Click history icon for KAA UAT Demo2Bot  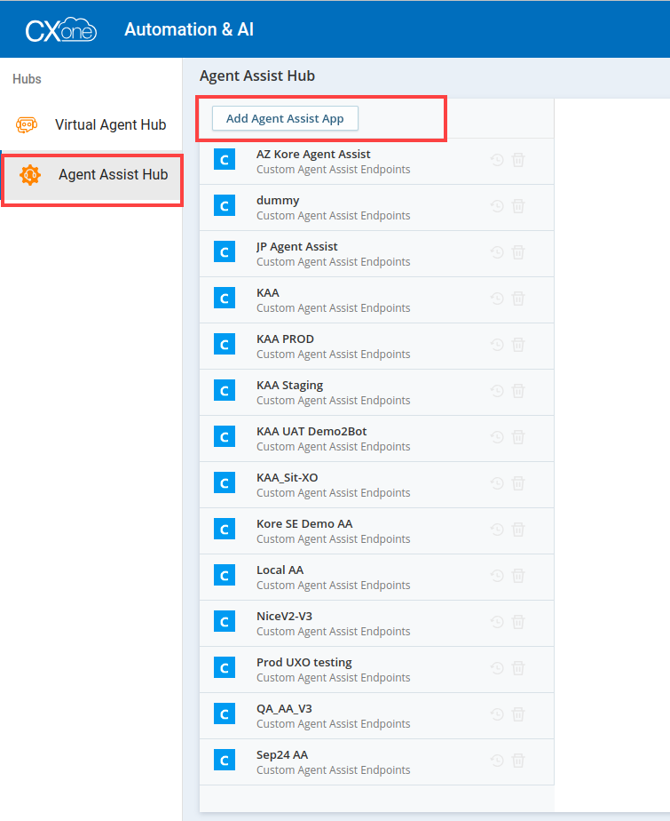click(497, 437)
